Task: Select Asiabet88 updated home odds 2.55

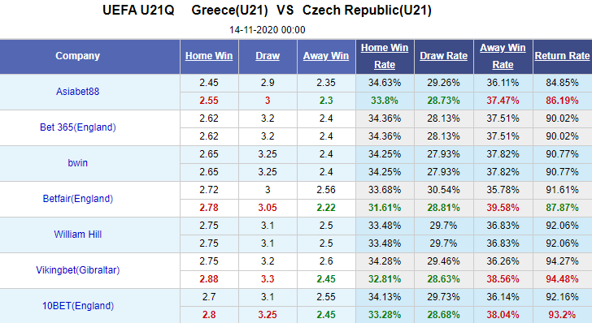Action: point(209,101)
